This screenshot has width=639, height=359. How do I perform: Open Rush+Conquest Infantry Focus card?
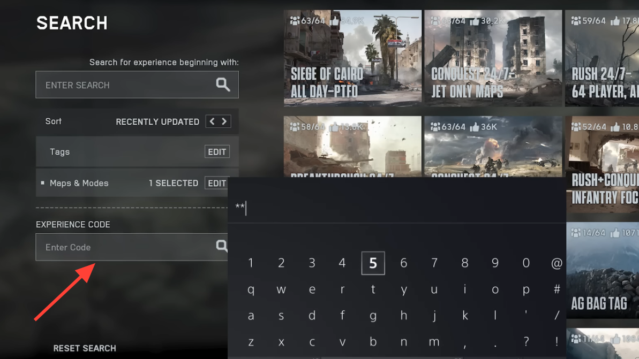pos(603,164)
